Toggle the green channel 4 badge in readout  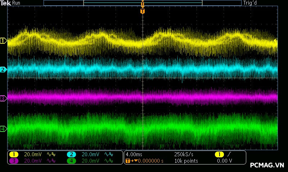(x=71, y=161)
